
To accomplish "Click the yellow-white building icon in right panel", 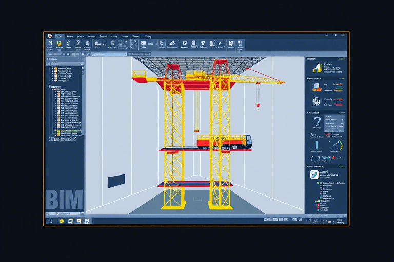I will (317, 68).
